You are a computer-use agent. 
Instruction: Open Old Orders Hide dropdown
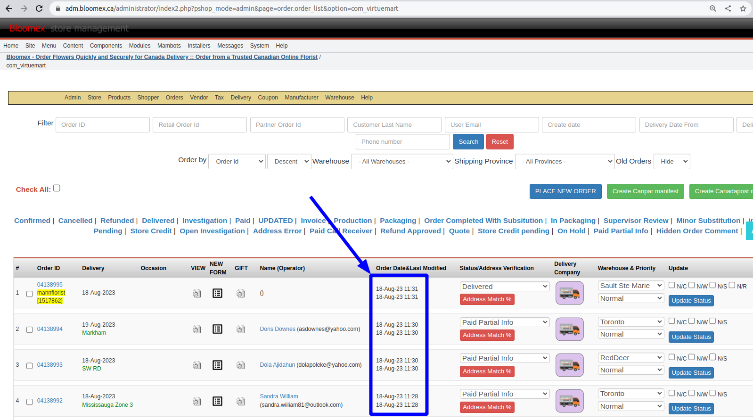click(671, 161)
